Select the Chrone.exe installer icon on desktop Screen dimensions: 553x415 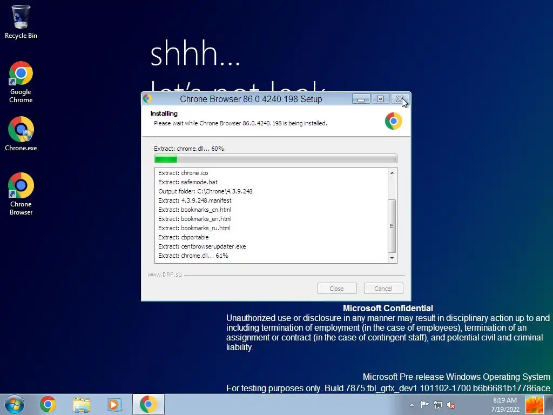point(21,134)
